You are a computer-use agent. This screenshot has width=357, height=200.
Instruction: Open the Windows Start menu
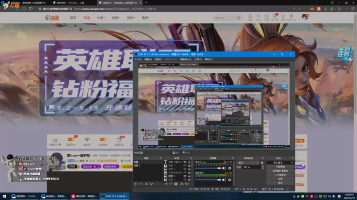click(4, 196)
